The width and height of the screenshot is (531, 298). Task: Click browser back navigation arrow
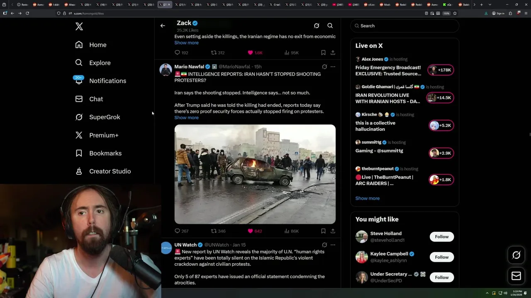(x=12, y=13)
